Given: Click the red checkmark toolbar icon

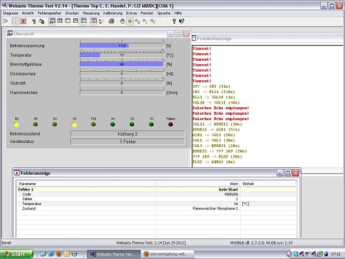Looking at the screenshot, I should tap(101, 21).
